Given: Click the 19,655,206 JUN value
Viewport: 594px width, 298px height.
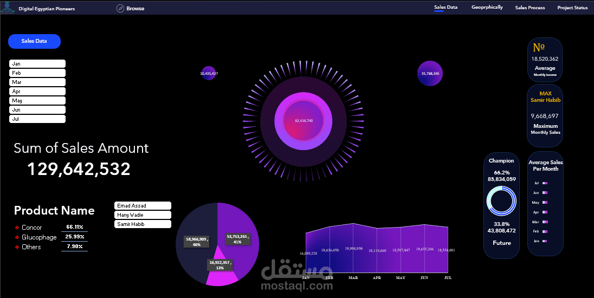Looking at the screenshot, I should click(x=425, y=249).
